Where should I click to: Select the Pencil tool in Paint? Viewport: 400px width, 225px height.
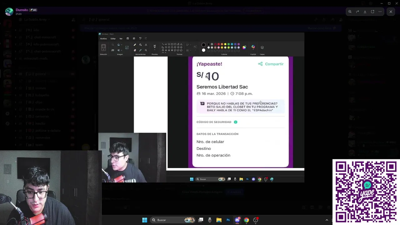[135, 45]
